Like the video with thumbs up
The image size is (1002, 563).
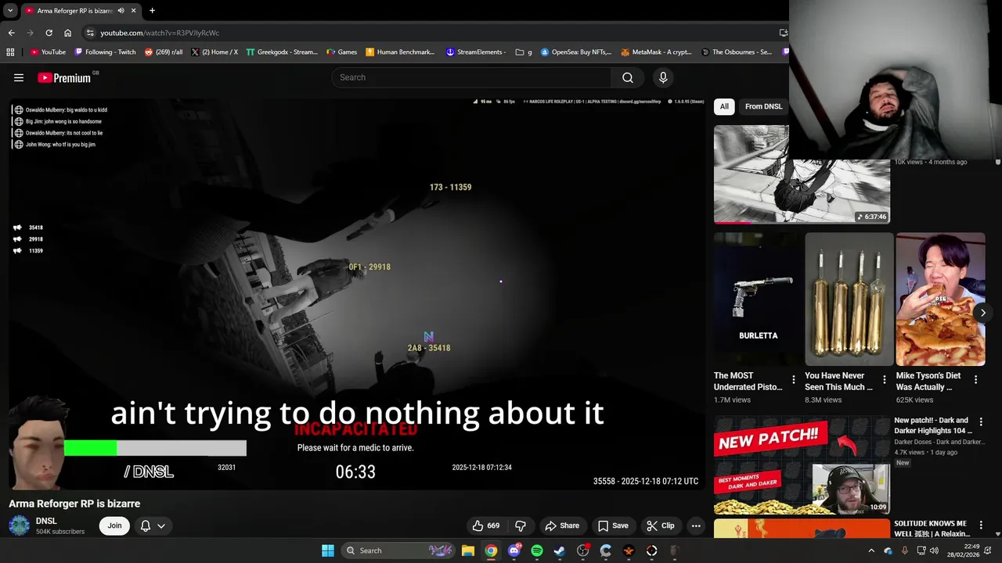click(x=485, y=525)
